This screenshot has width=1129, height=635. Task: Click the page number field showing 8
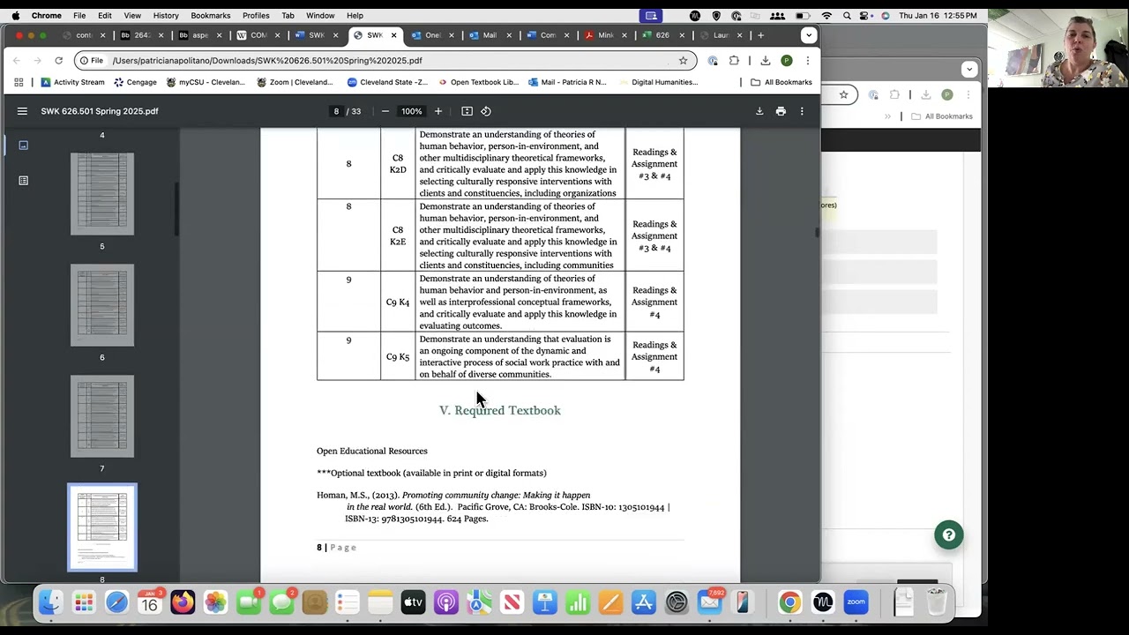click(x=336, y=111)
